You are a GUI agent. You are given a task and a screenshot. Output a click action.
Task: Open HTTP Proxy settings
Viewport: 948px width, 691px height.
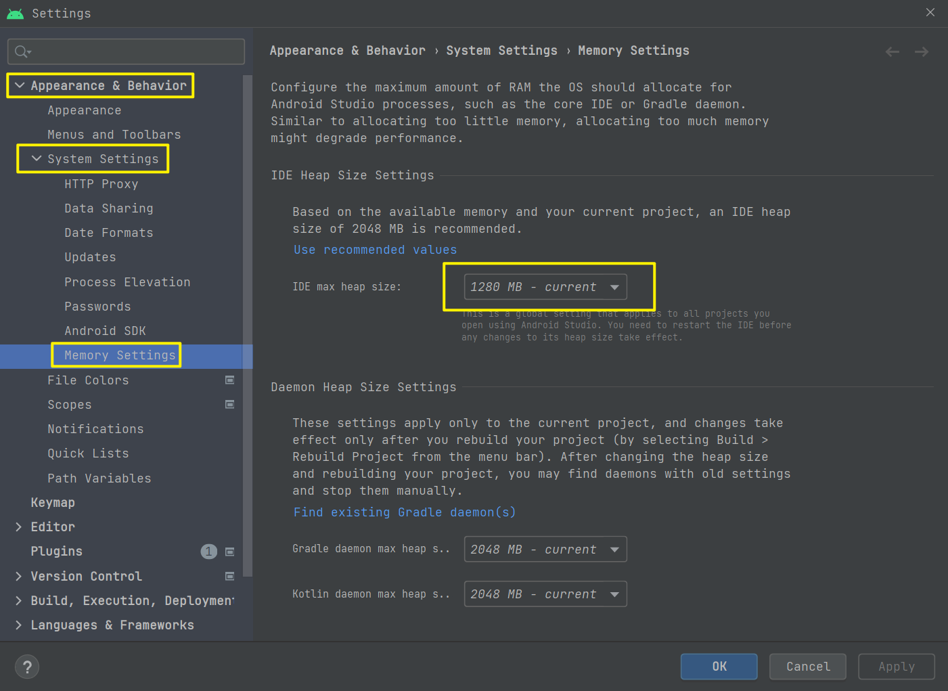point(101,184)
